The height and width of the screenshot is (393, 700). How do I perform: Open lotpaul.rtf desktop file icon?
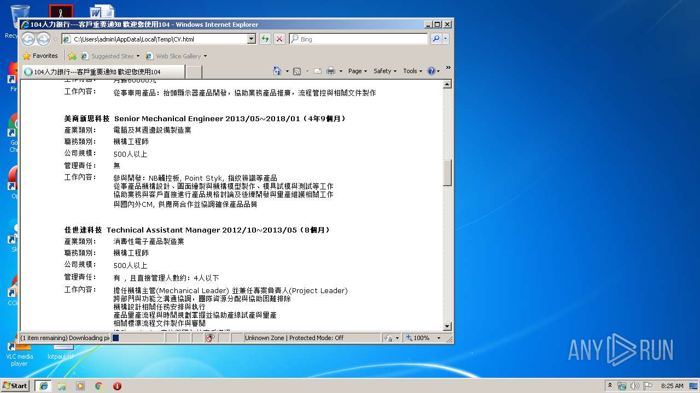pos(60,352)
